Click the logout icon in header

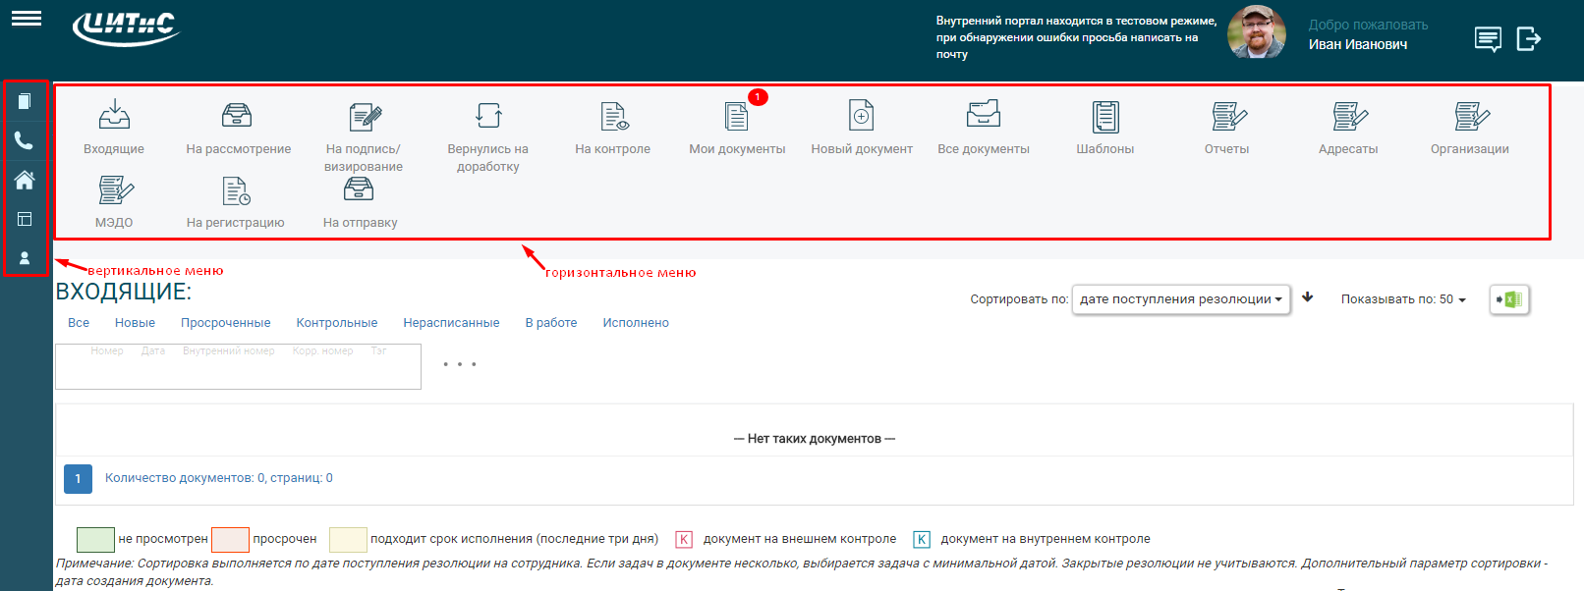(1528, 39)
